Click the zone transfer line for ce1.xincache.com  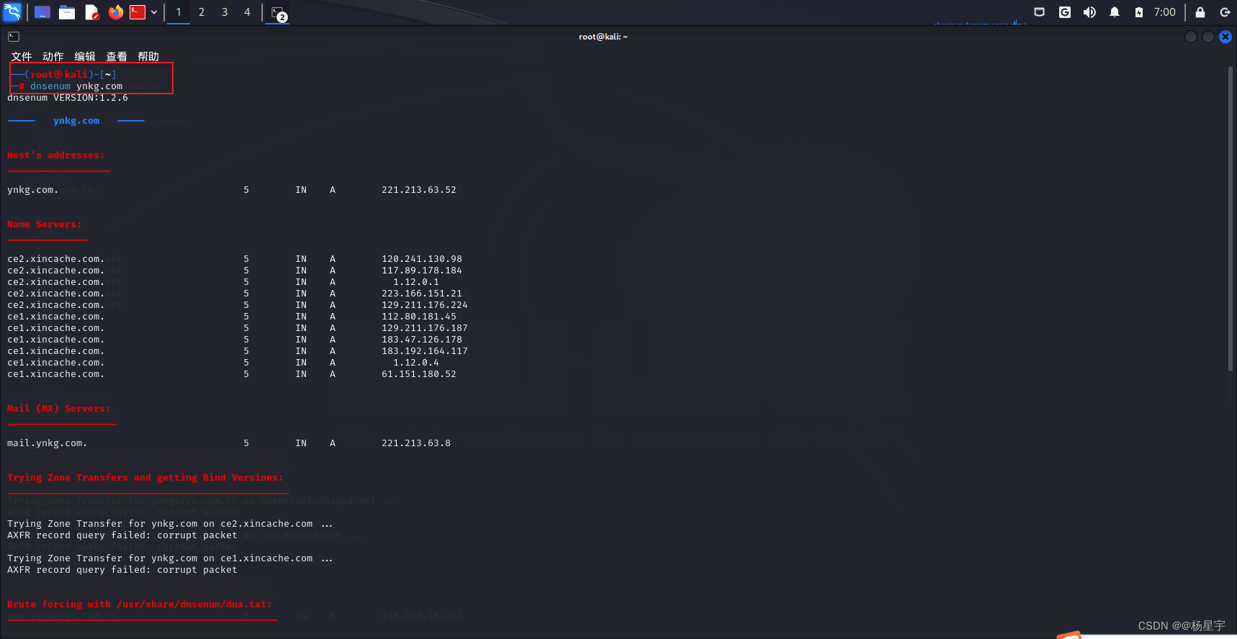click(x=170, y=558)
